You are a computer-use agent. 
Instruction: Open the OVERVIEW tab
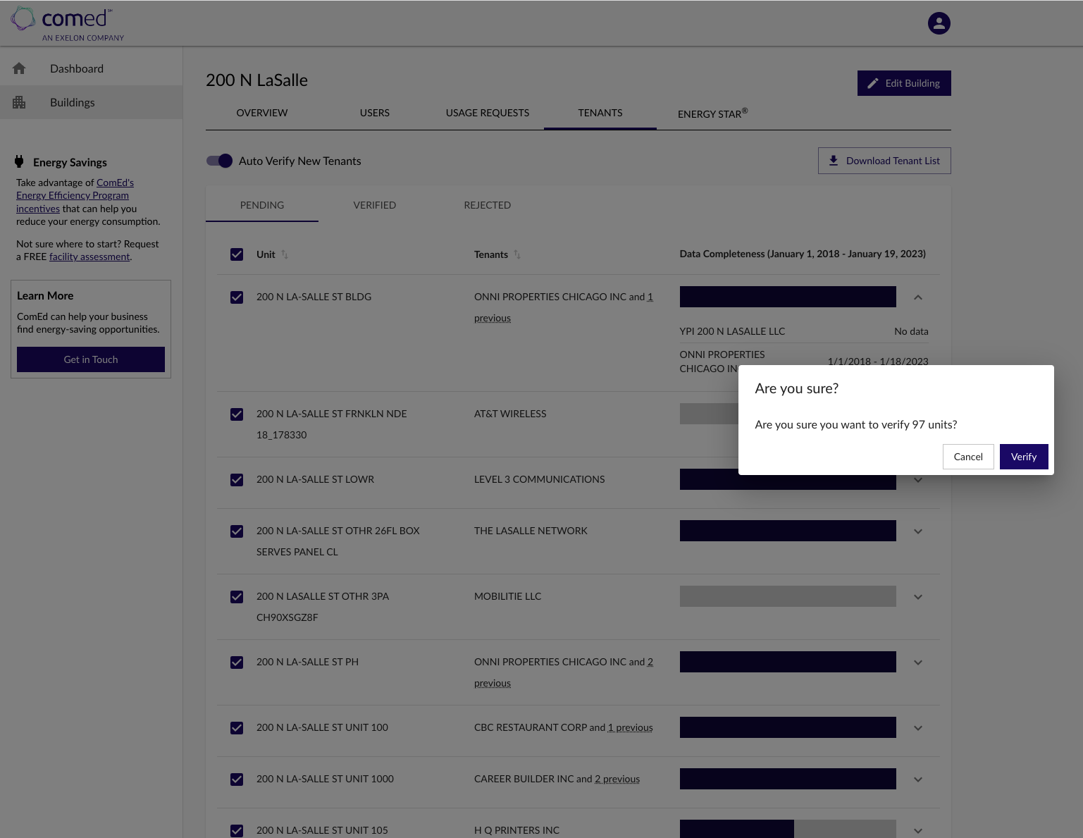[262, 113]
